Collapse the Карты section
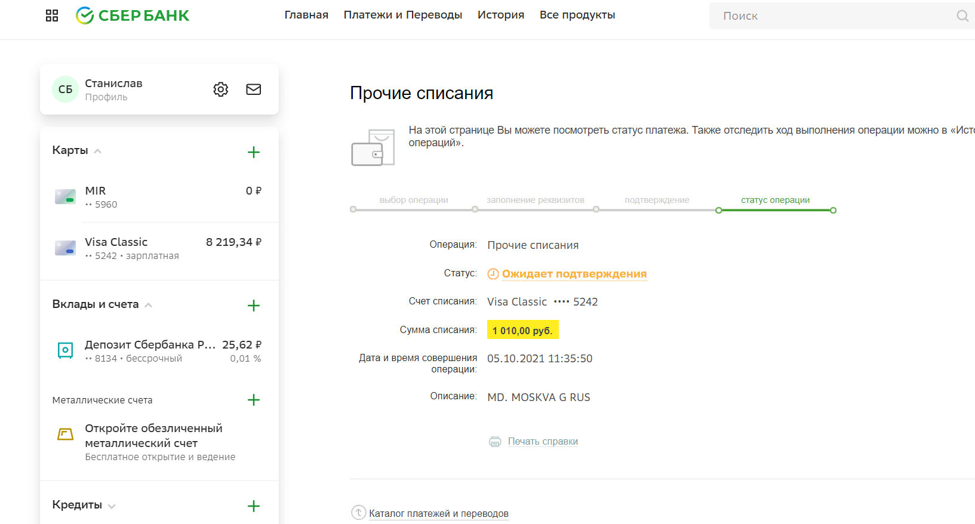 click(x=98, y=151)
